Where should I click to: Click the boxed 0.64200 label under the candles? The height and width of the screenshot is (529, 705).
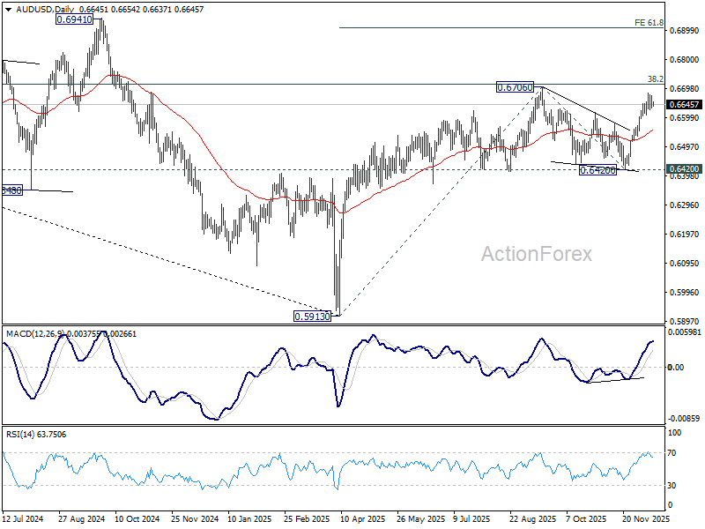[x=597, y=170]
